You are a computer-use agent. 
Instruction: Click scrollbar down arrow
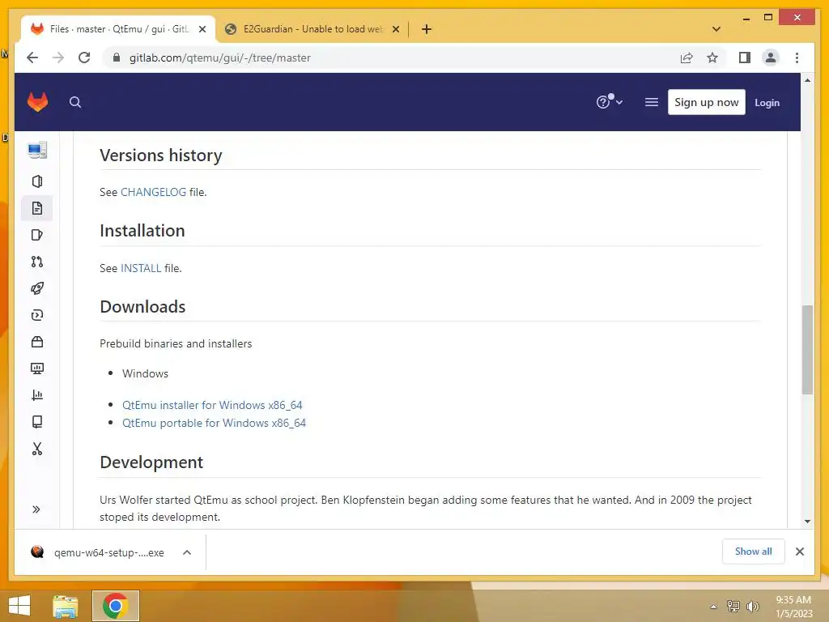[x=807, y=521]
